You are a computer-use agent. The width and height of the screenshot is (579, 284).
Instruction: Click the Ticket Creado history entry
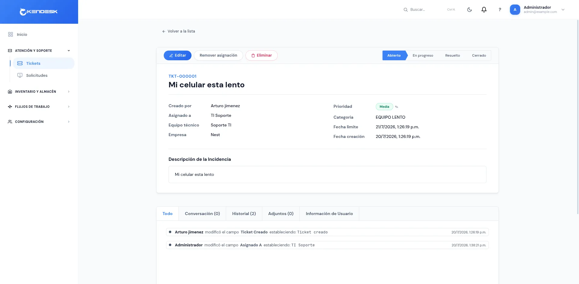coord(327,232)
